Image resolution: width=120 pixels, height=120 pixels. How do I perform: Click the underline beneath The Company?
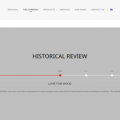(31, 12)
